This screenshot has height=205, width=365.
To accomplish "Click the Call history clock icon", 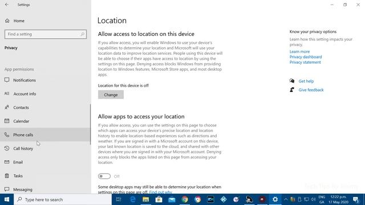I will [x=7, y=148].
